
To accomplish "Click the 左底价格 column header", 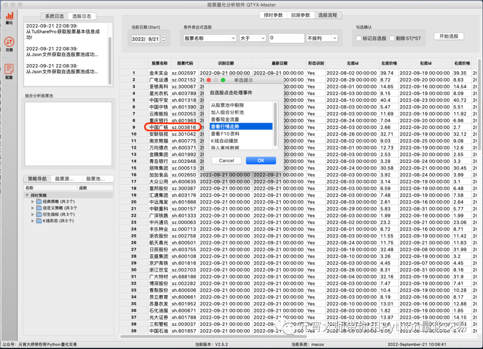I will coord(389,63).
